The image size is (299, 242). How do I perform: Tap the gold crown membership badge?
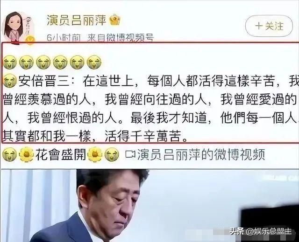click(x=114, y=20)
